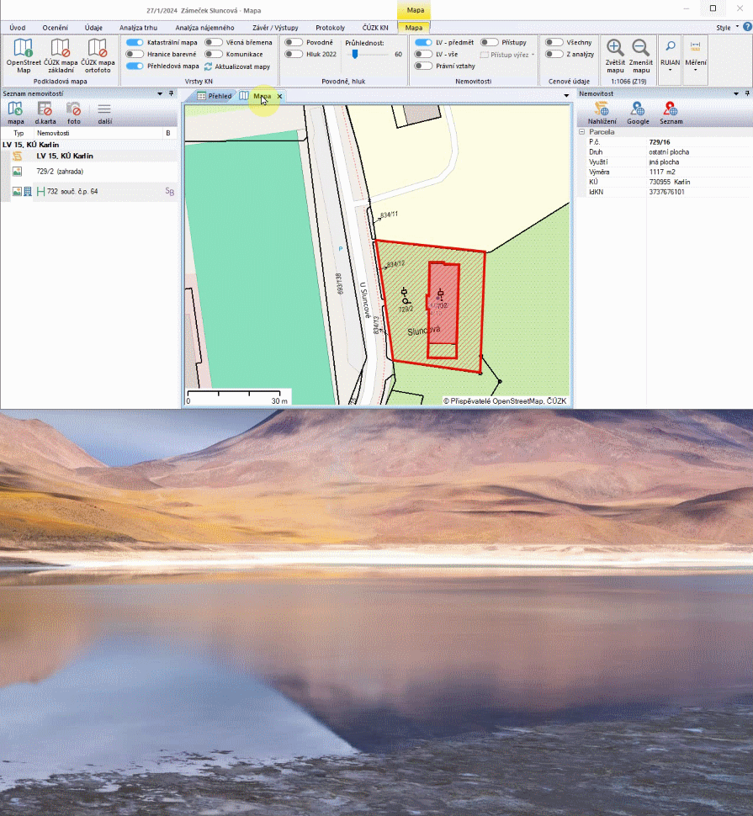
Task: Open the ČÚZK KN ribbon tab
Action: pyautogui.click(x=375, y=28)
